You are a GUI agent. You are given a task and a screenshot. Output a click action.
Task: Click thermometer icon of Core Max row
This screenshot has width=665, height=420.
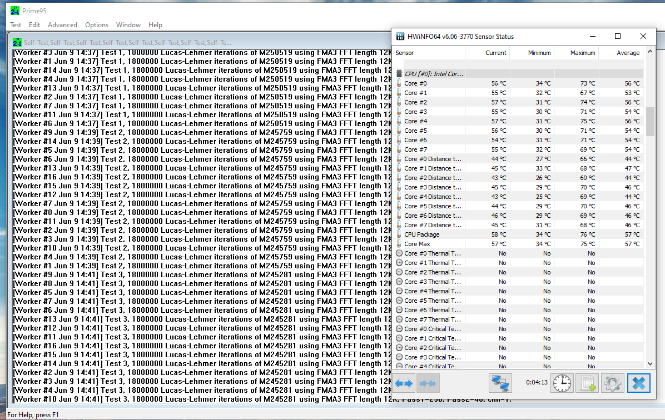(399, 244)
